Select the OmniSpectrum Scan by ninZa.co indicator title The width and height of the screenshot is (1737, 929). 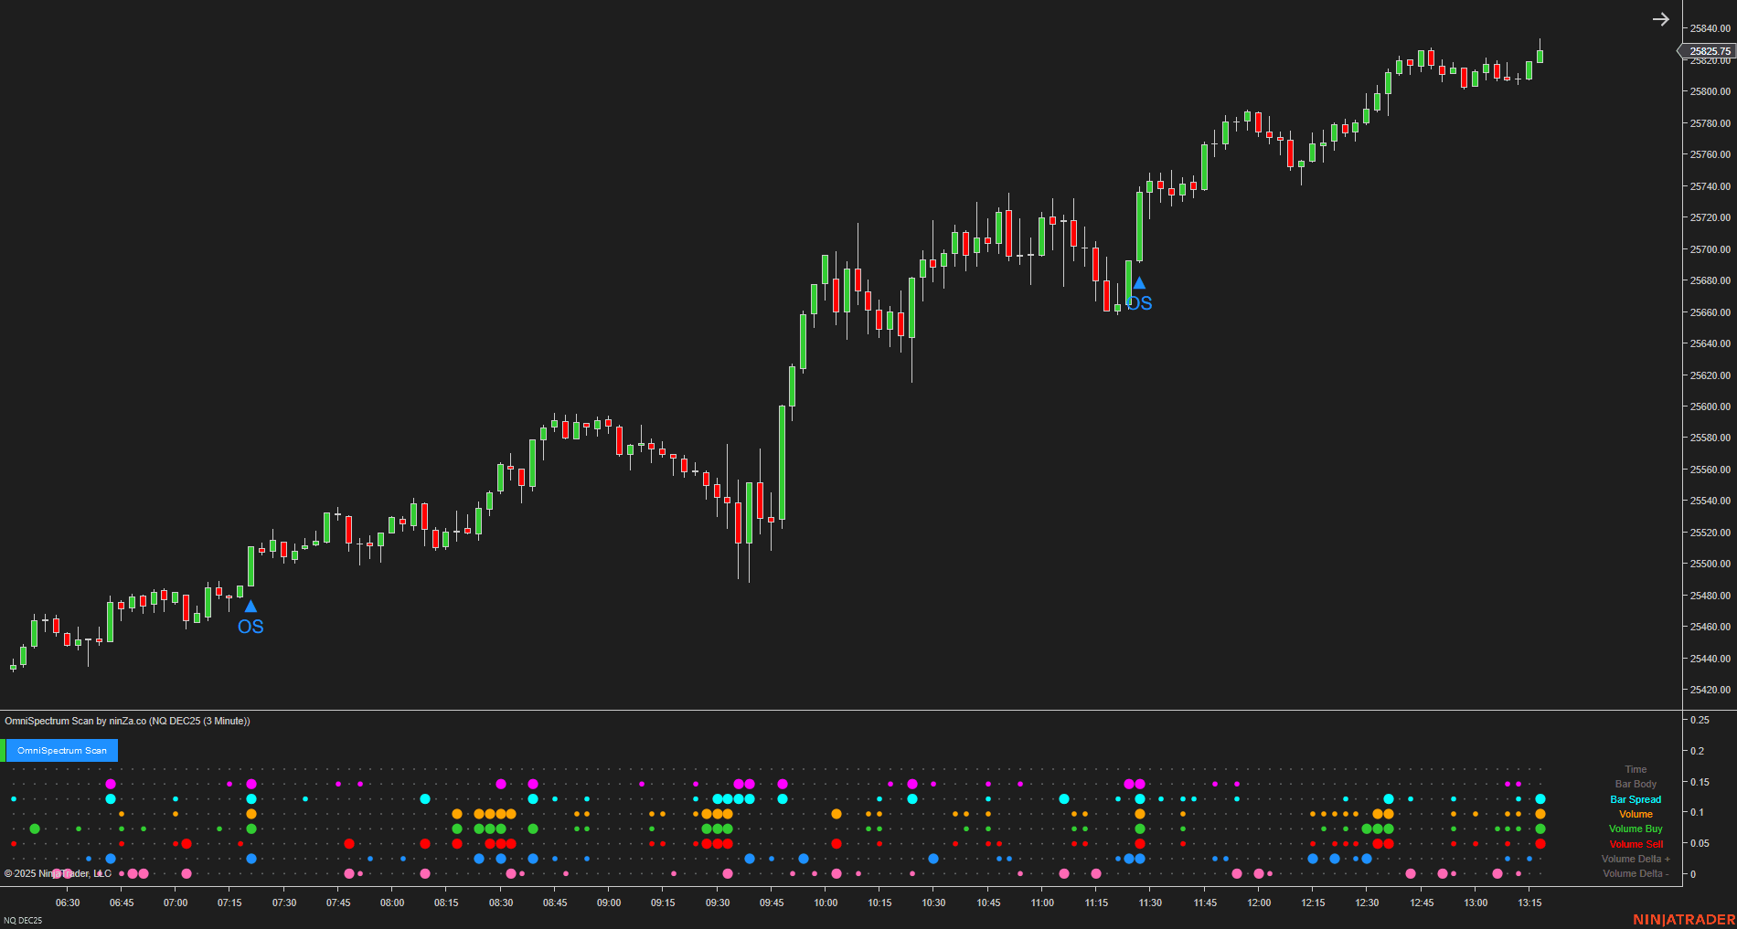[127, 721]
